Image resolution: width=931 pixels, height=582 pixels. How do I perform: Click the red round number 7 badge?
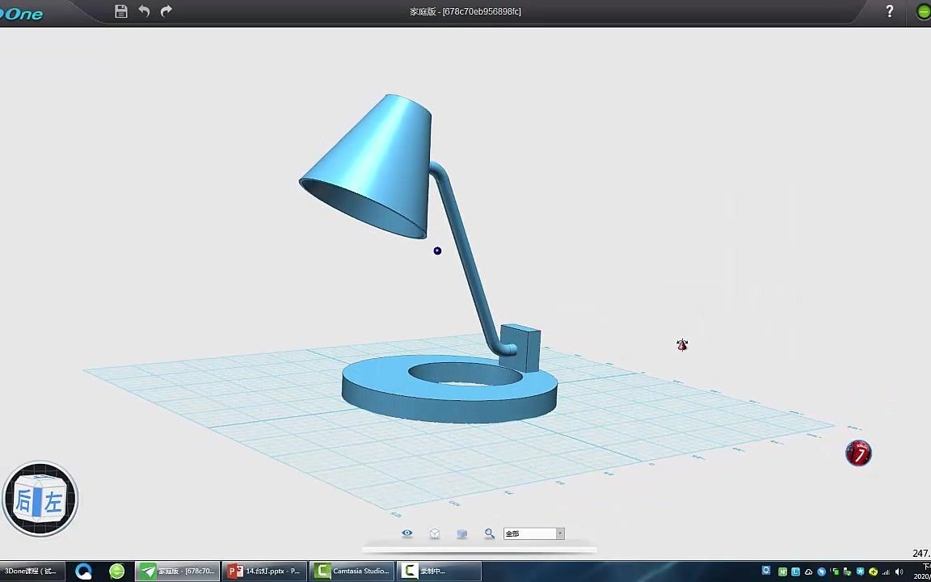click(x=858, y=453)
